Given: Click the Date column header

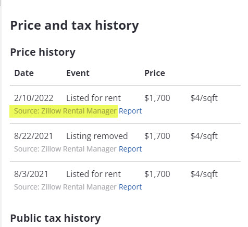Looking at the screenshot, I should [x=24, y=73].
